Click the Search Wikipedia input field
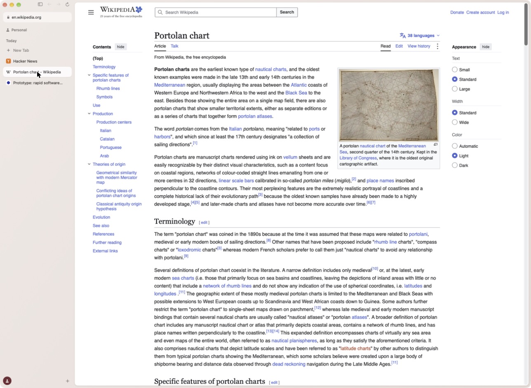This screenshot has width=531, height=388. (216, 12)
